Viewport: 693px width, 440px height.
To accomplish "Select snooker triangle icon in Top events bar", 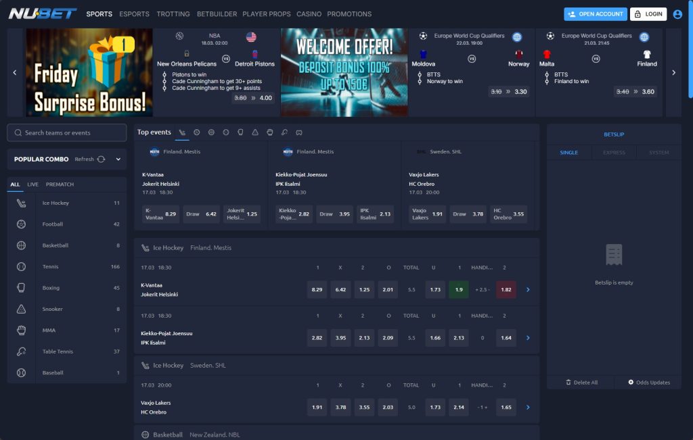I will point(255,132).
